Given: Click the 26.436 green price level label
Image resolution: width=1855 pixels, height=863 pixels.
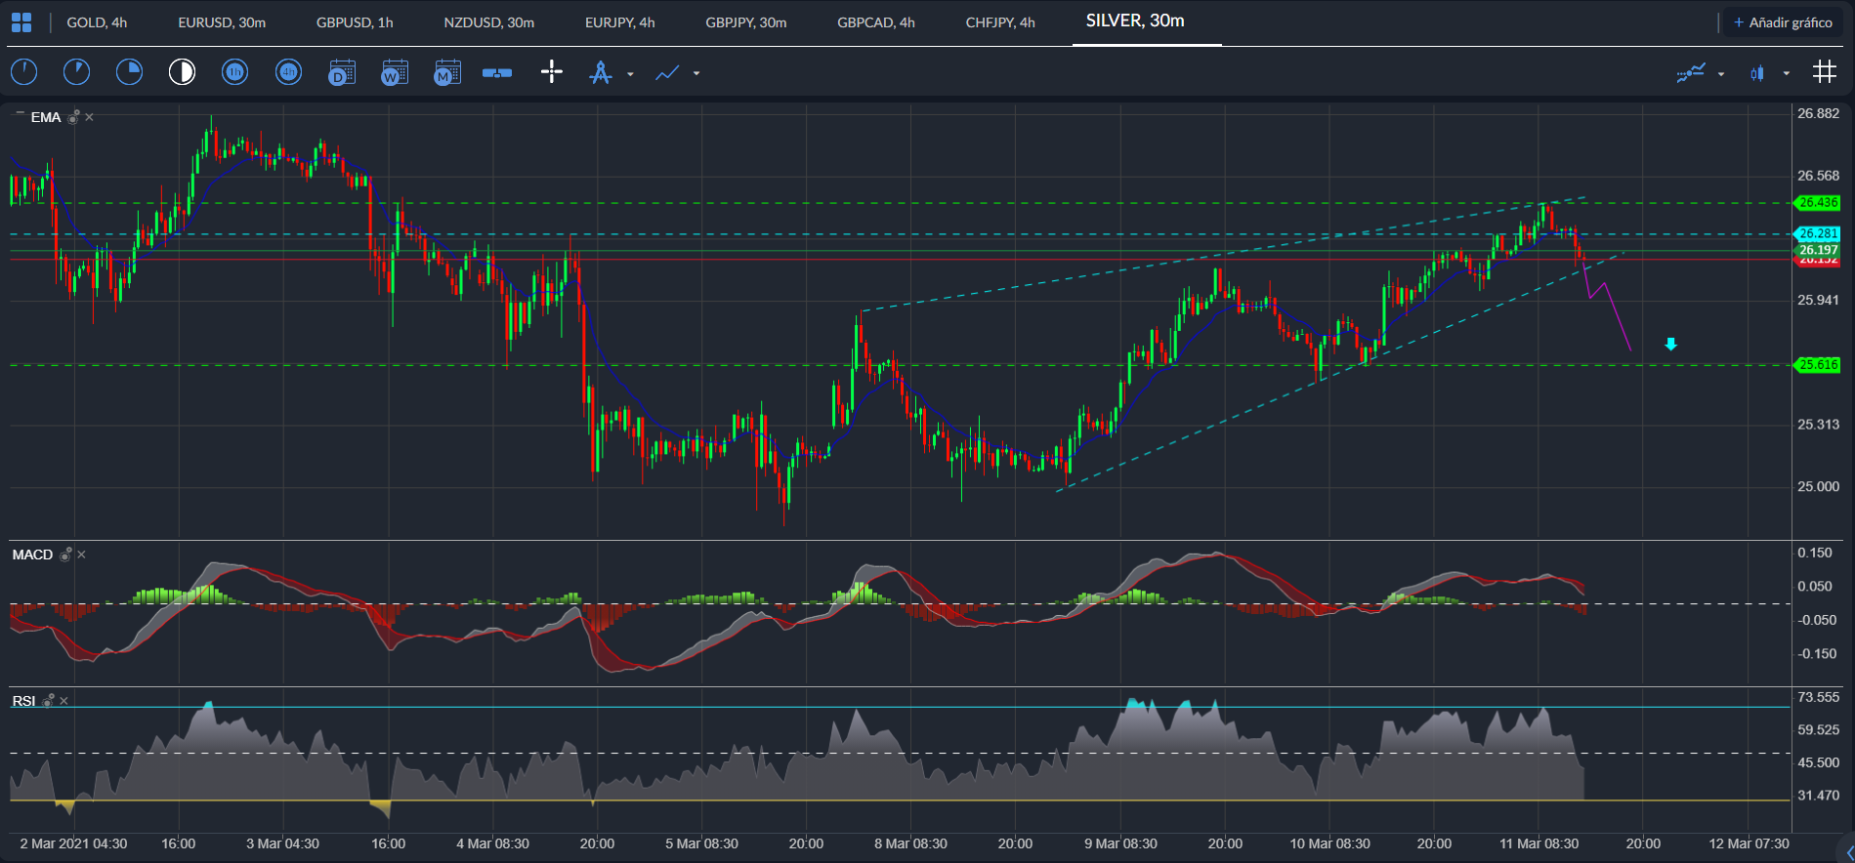Looking at the screenshot, I should (x=1818, y=203).
